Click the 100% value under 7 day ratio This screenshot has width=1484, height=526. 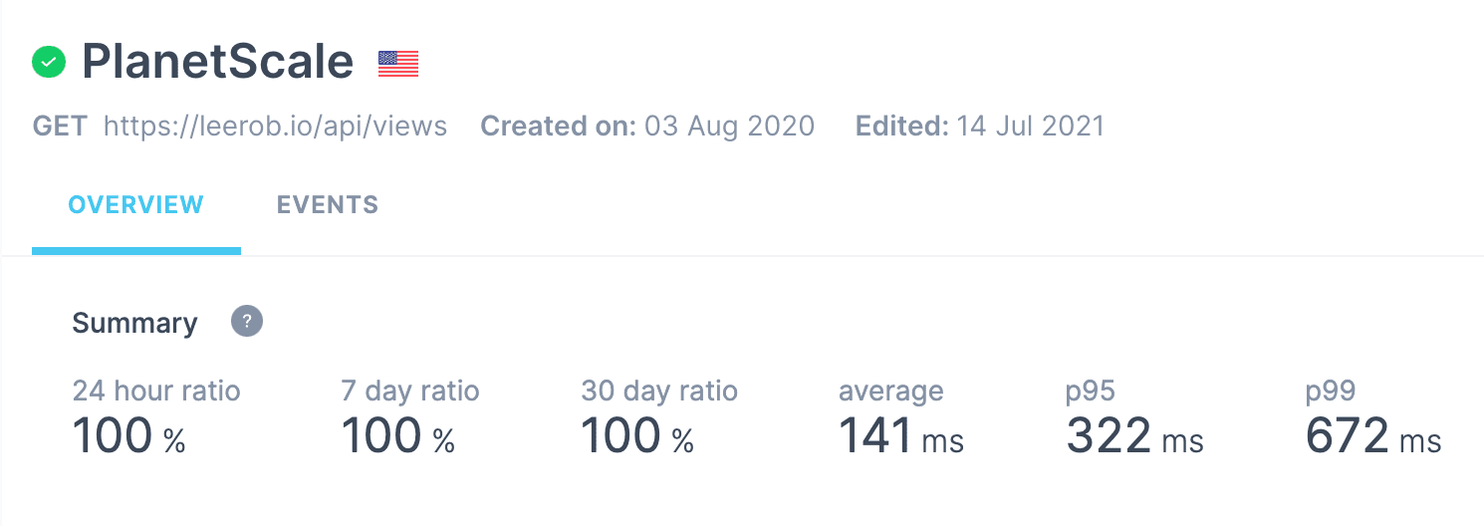(397, 436)
